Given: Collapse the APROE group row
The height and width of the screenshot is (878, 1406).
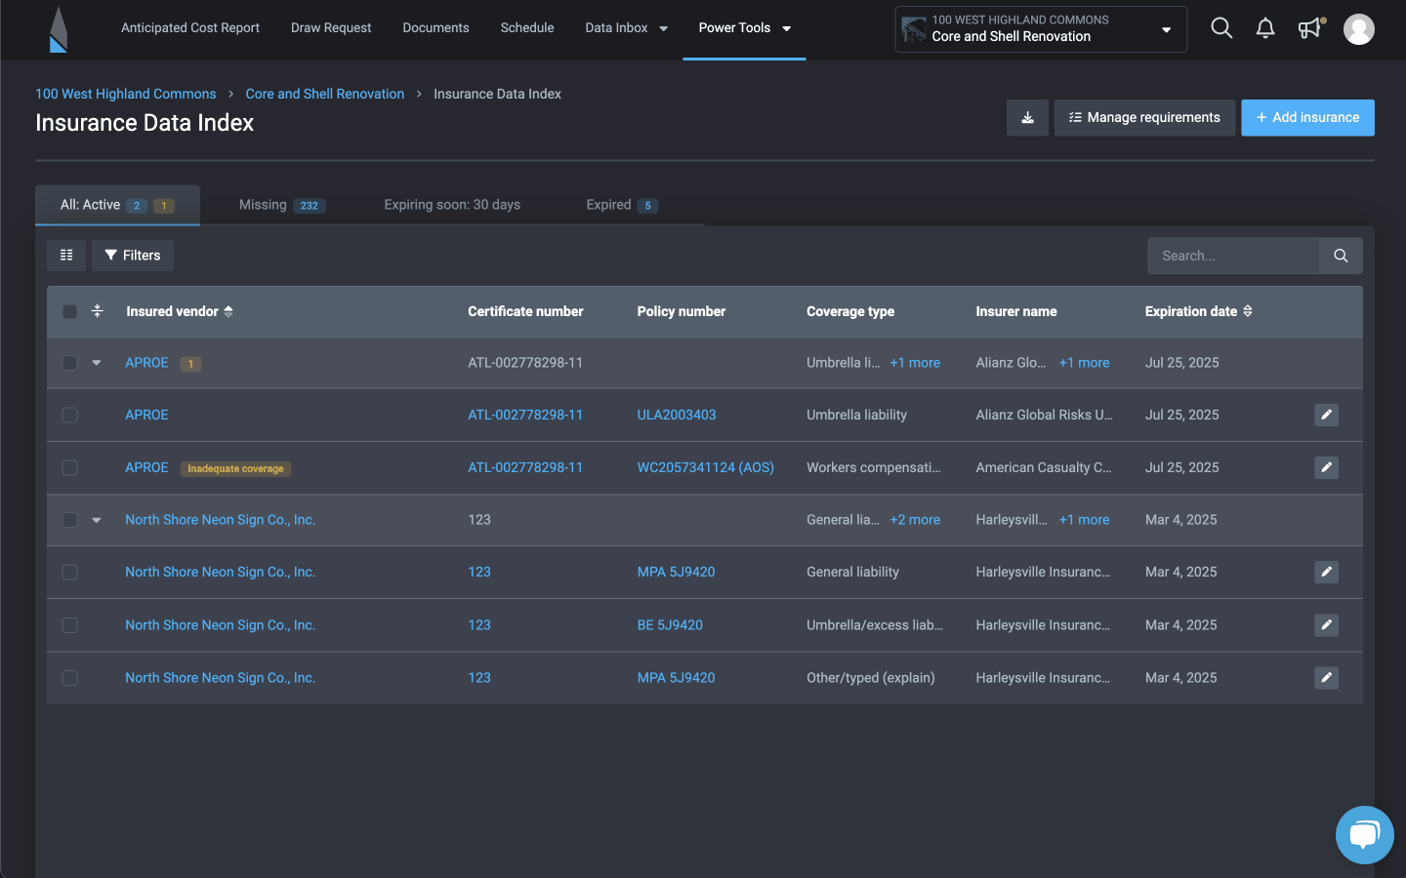Looking at the screenshot, I should 97,363.
